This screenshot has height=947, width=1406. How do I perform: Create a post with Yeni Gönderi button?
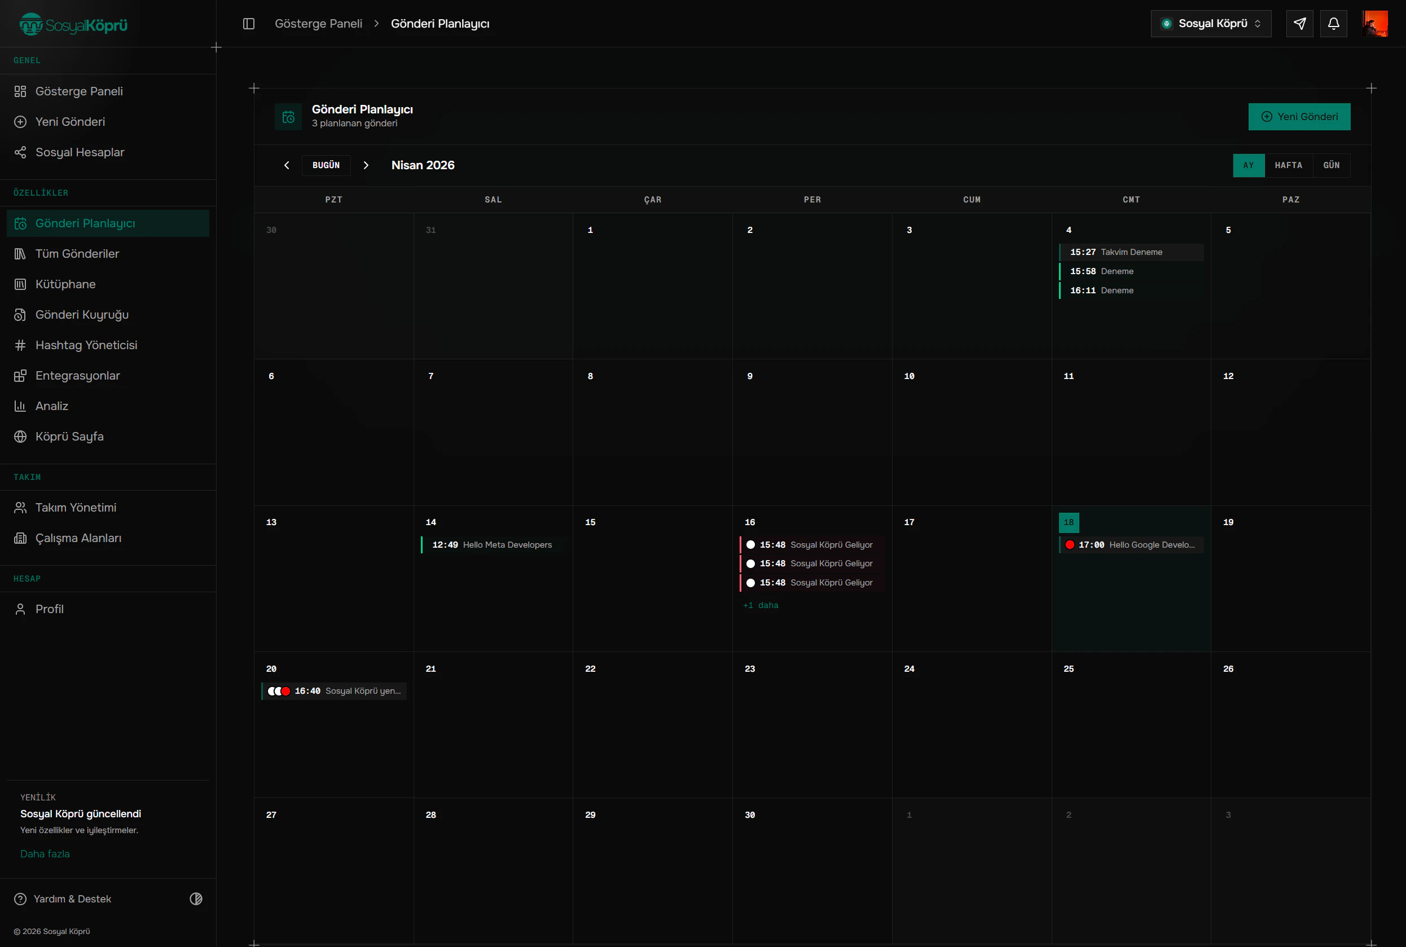coord(1300,117)
